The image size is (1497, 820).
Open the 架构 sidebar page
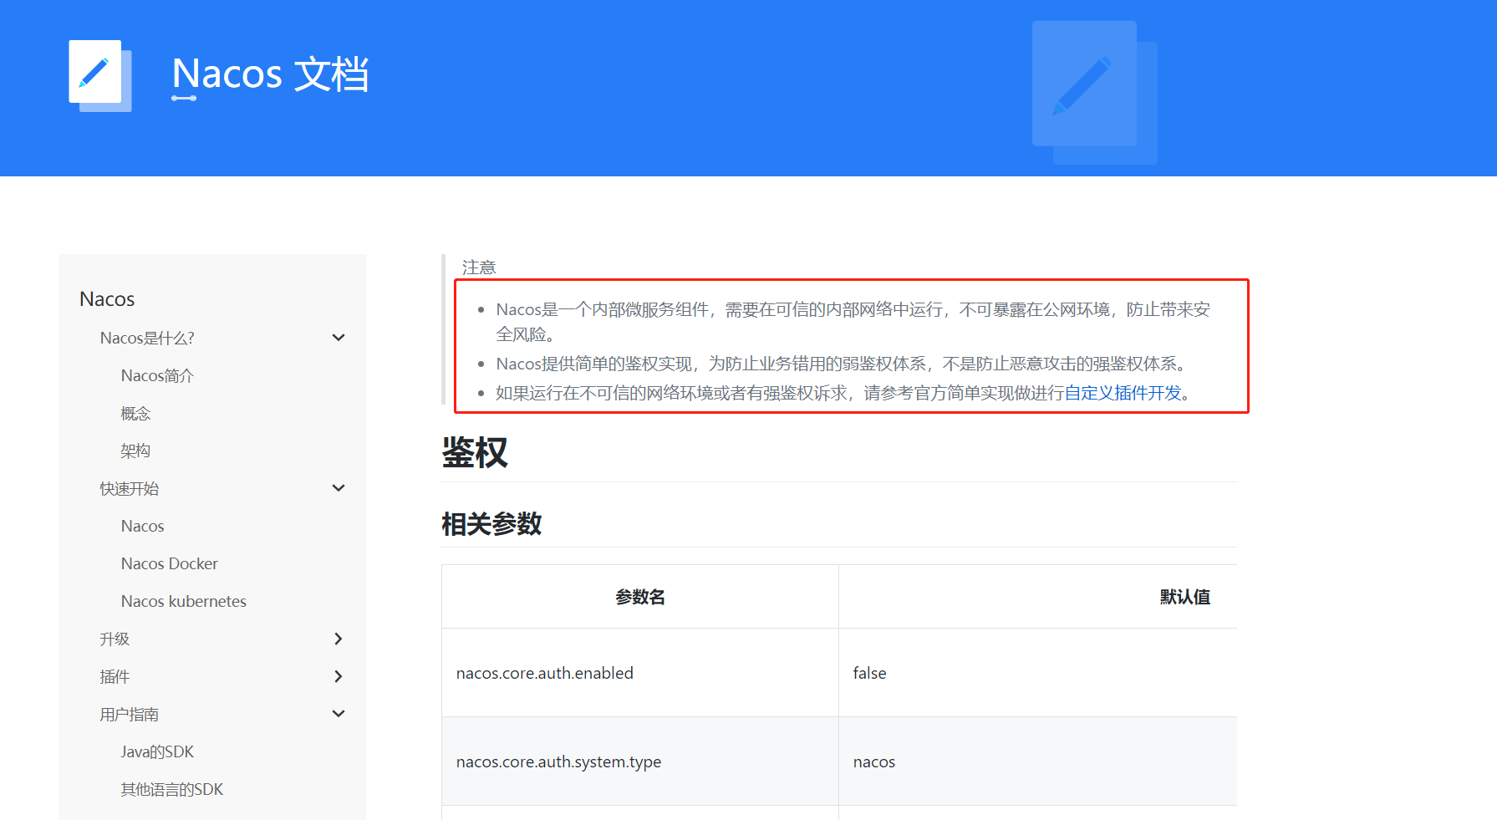(x=135, y=451)
